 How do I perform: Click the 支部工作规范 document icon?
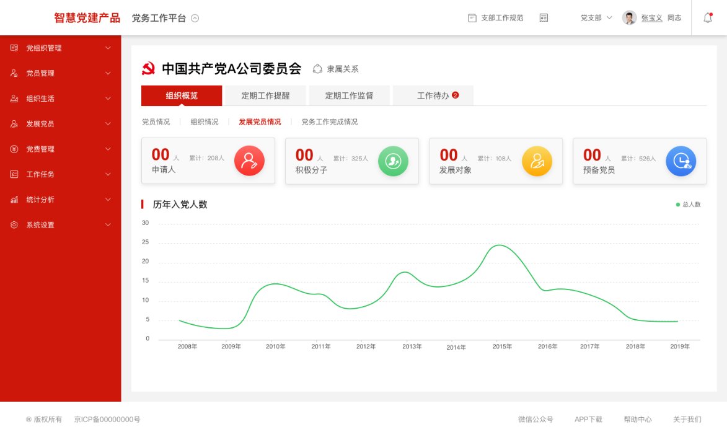(x=472, y=18)
